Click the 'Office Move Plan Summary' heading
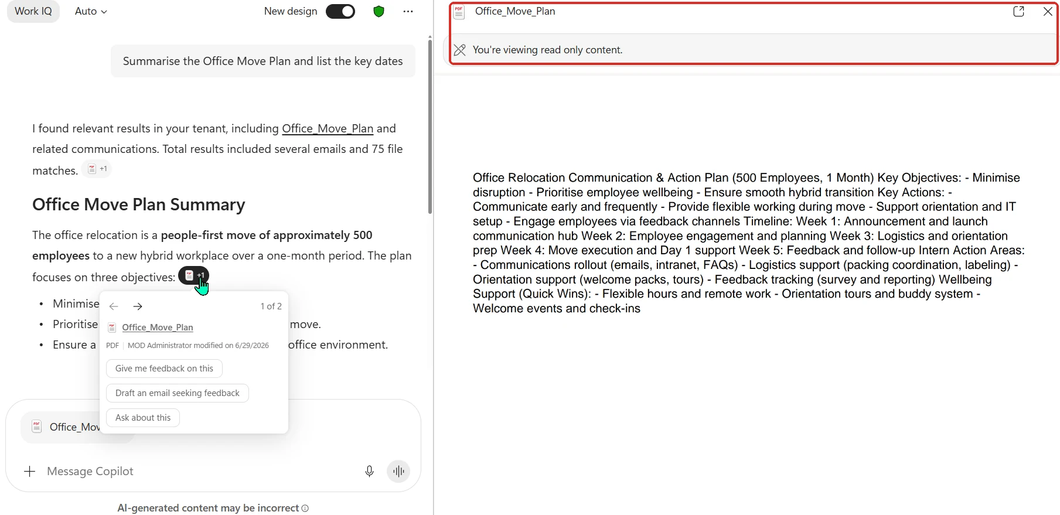The height and width of the screenshot is (515, 1060). (139, 204)
